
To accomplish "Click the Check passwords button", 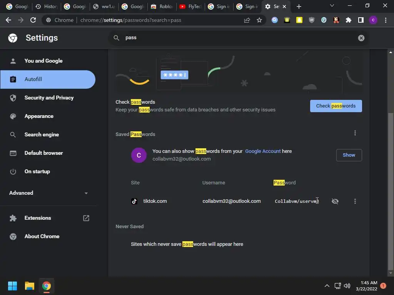I will tap(336, 106).
